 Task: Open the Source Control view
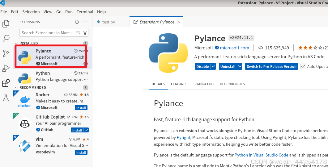click(x=6, y=53)
